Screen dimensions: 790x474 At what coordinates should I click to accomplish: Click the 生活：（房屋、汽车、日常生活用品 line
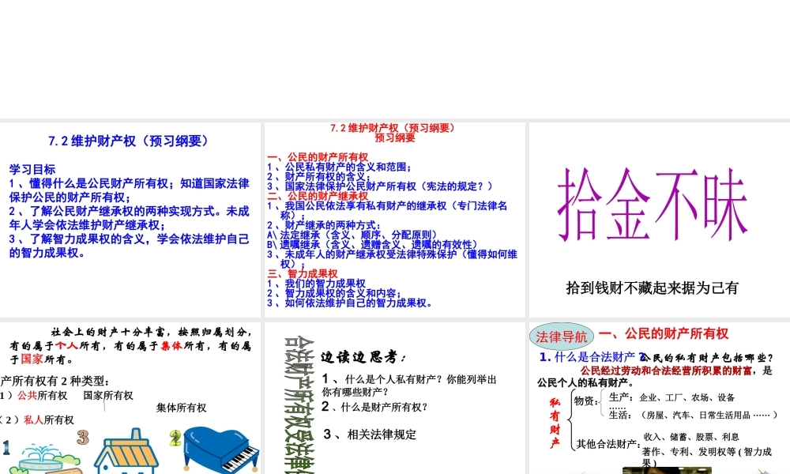tap(694, 415)
